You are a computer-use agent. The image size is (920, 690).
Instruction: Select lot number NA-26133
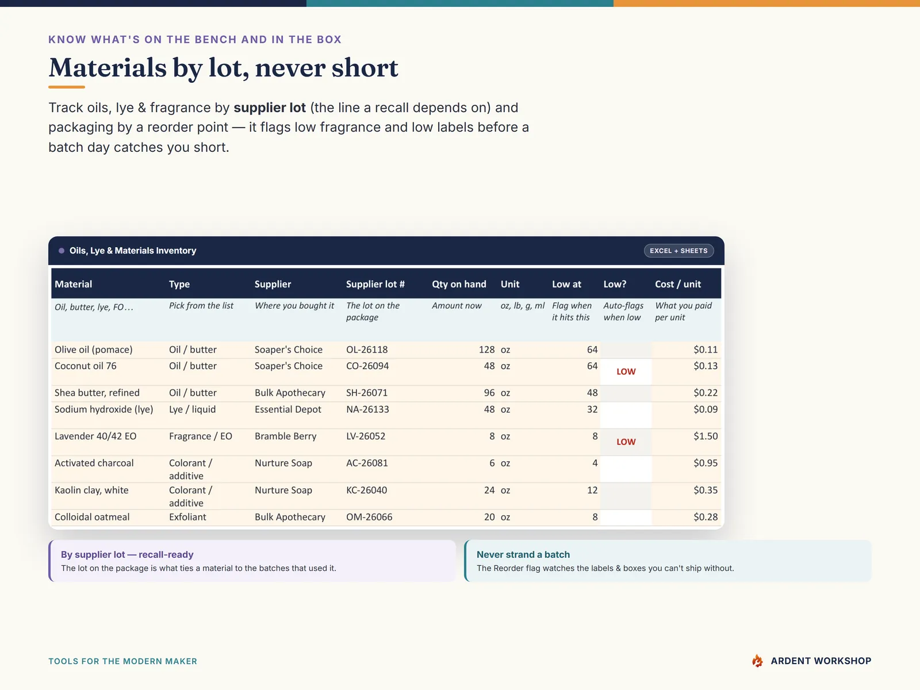click(x=367, y=409)
